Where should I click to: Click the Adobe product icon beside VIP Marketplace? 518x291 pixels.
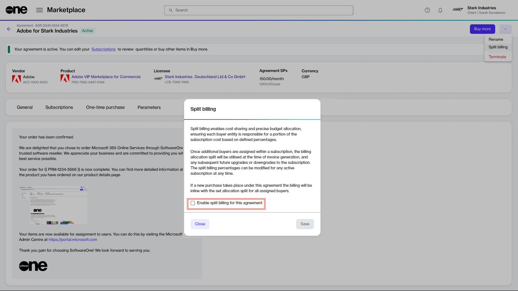tap(65, 78)
